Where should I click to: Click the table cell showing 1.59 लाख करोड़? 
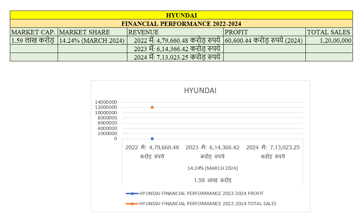[34, 41]
